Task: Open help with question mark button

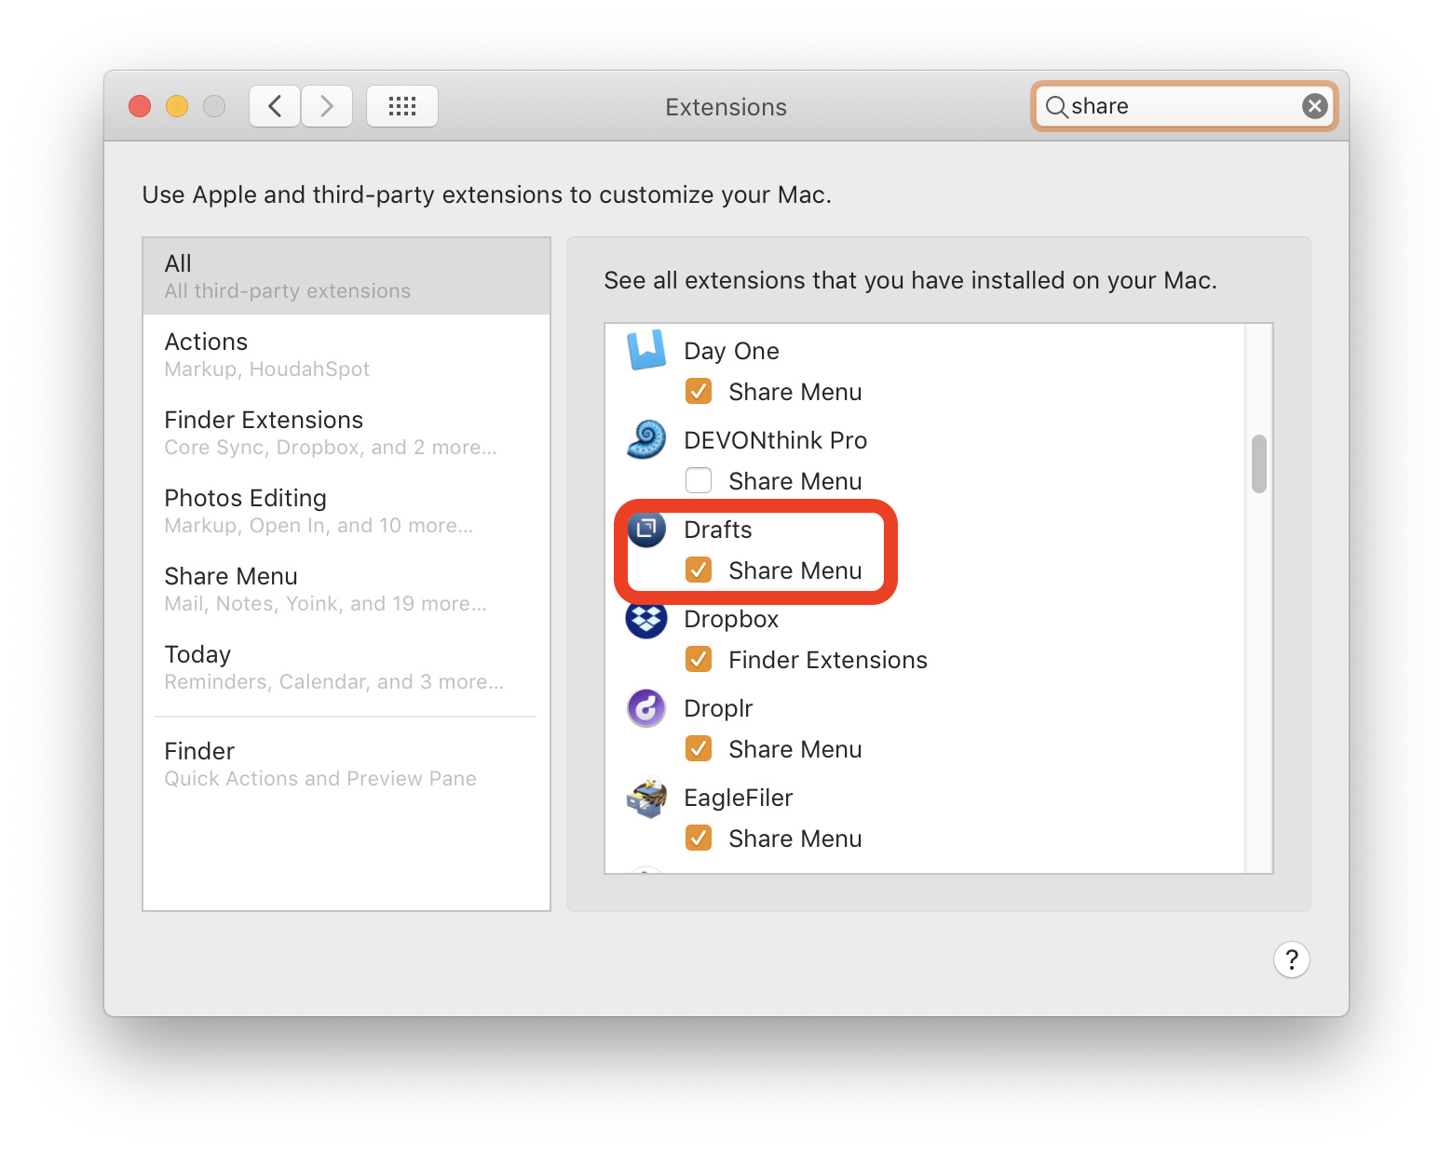Action: click(1291, 959)
